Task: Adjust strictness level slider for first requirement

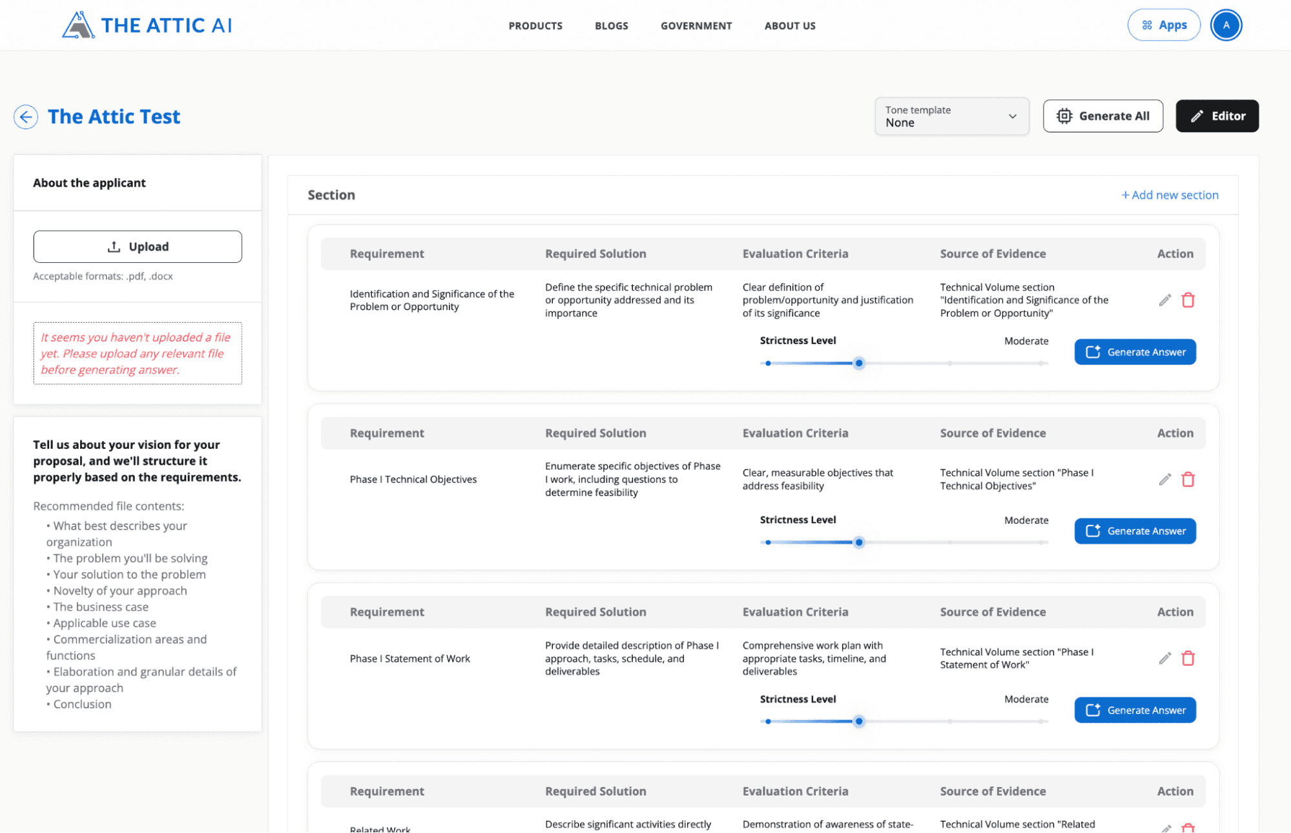Action: click(857, 362)
